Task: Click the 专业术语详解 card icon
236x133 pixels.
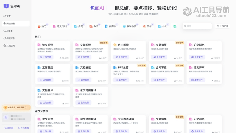Action: [115, 119]
